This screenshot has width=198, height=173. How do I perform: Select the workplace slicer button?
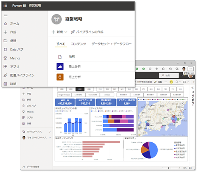click(x=107, y=95)
